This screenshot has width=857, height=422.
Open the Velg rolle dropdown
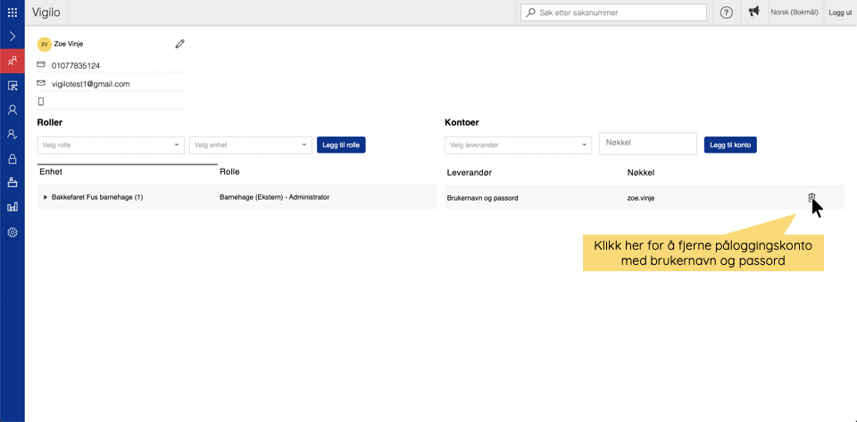coord(110,145)
